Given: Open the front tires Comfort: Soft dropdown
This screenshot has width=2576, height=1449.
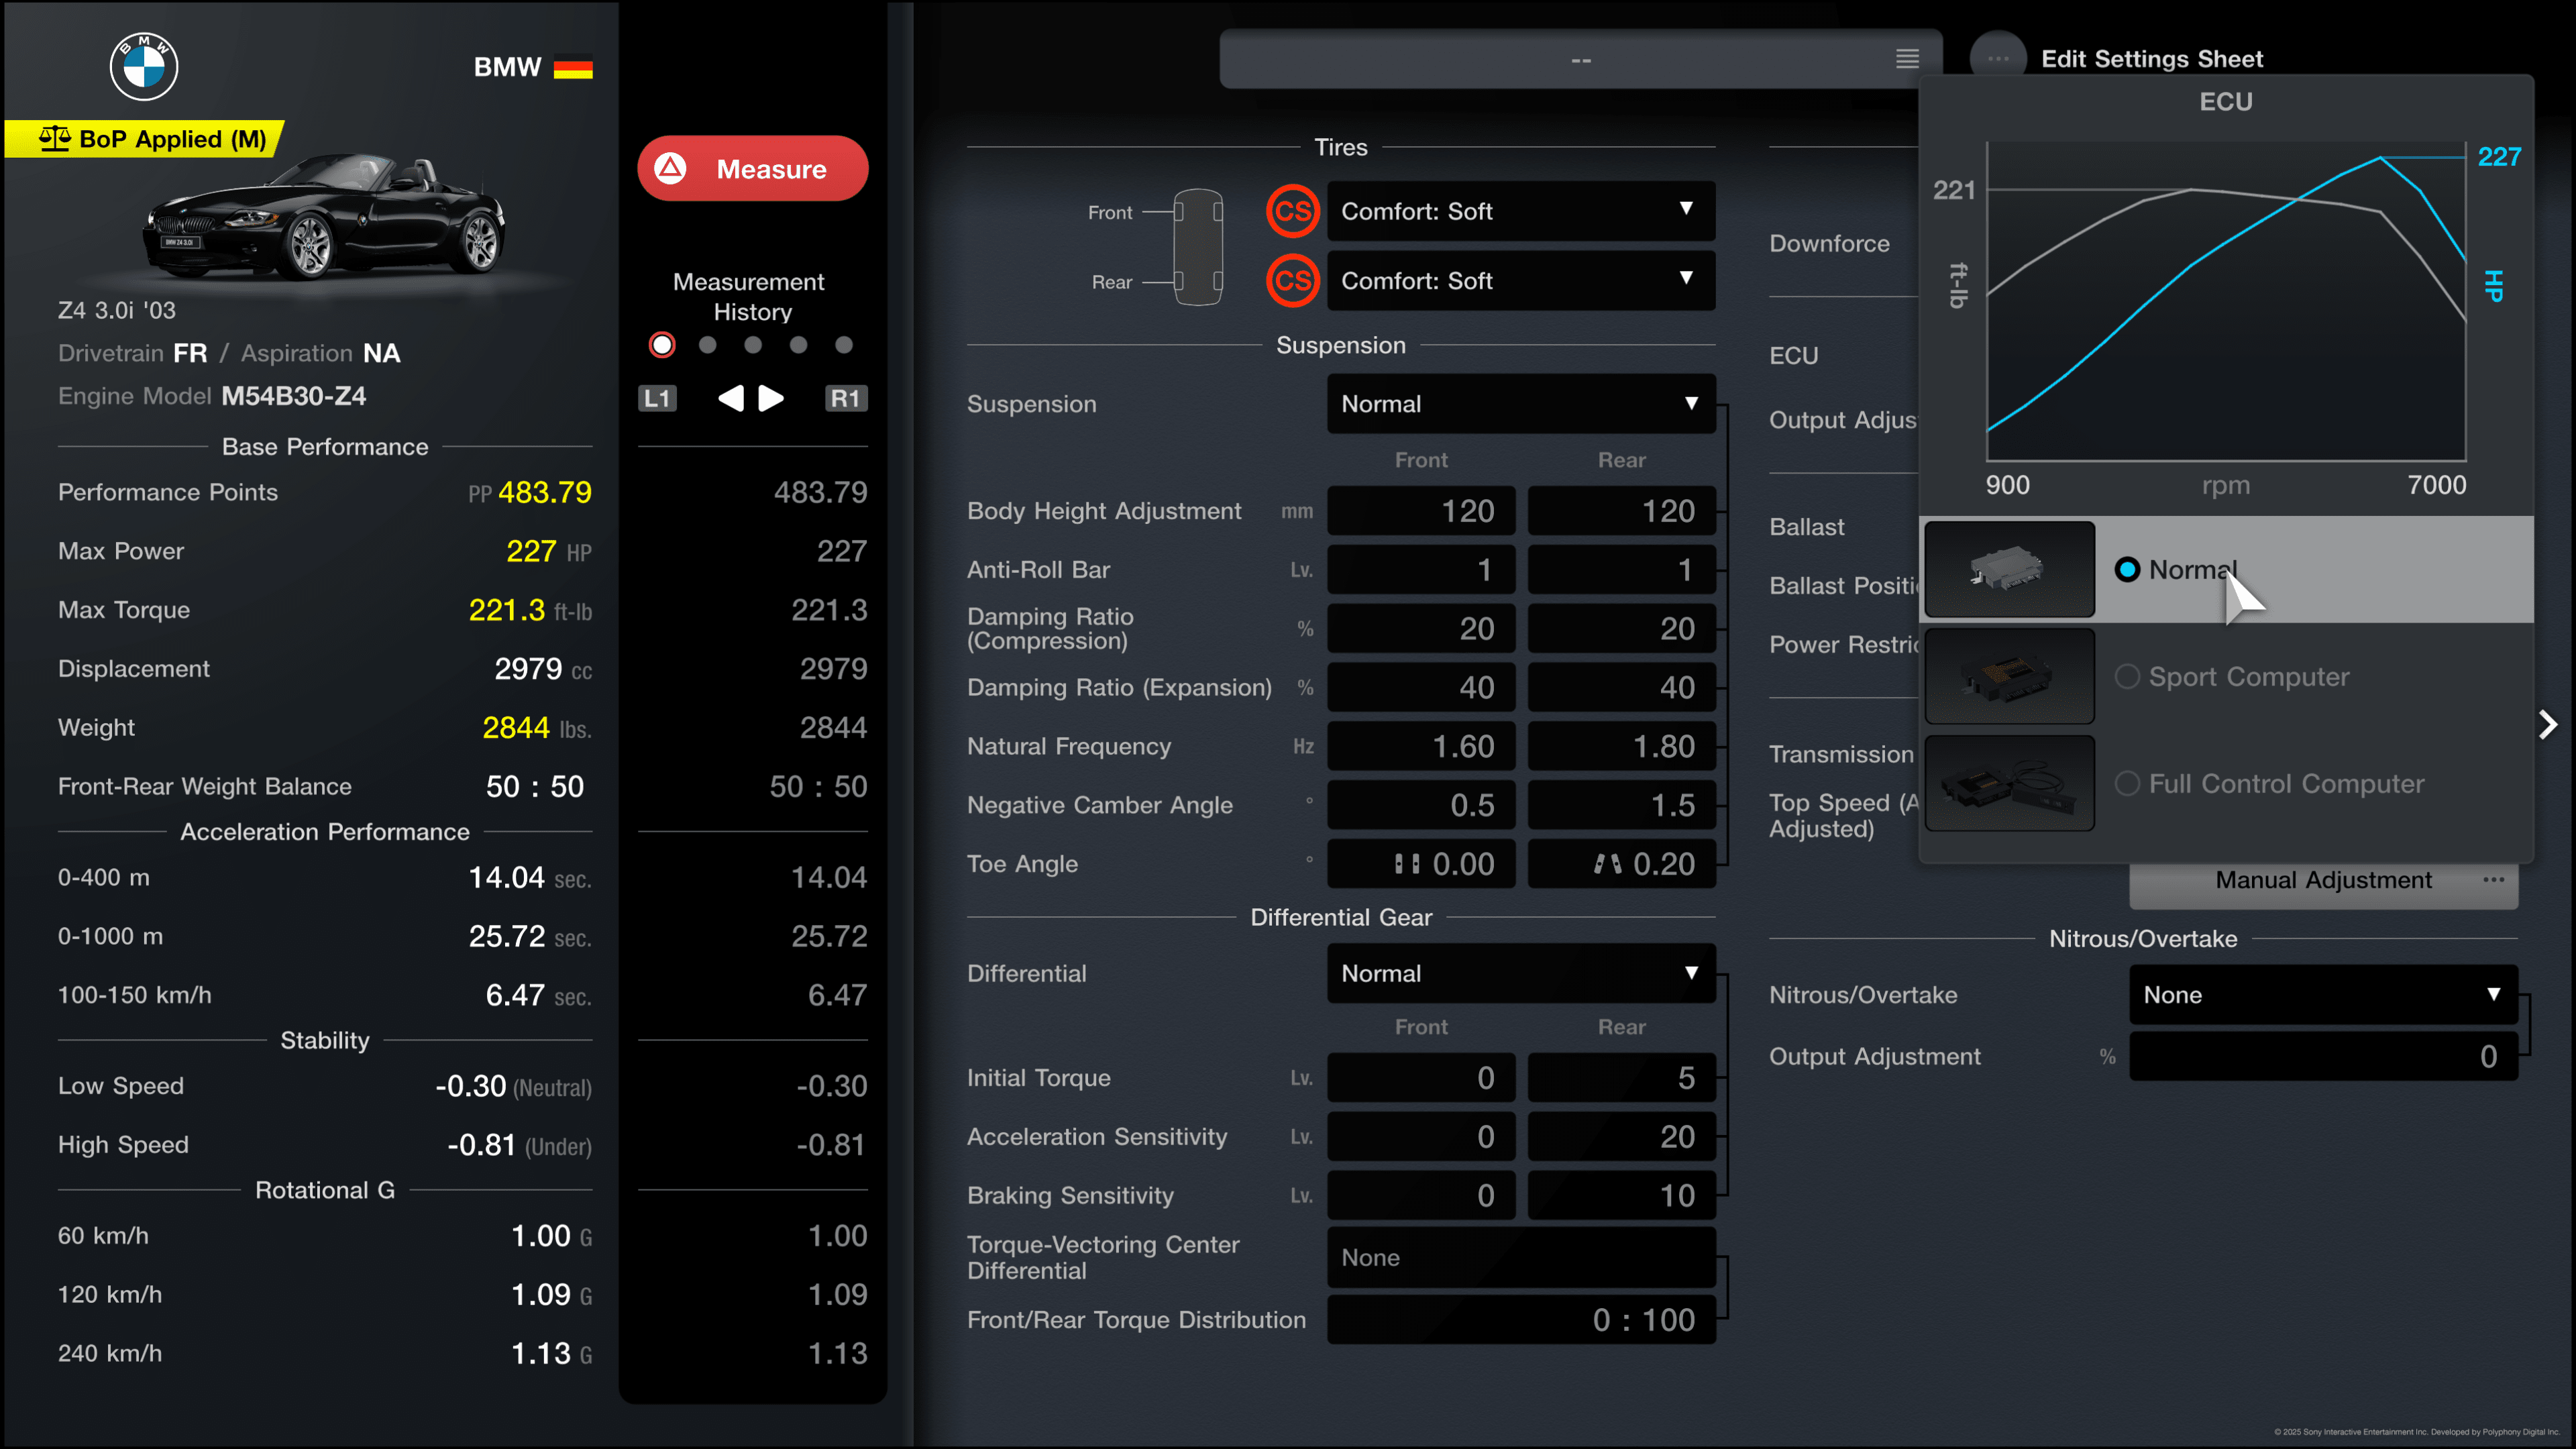Looking at the screenshot, I should 1520,211.
